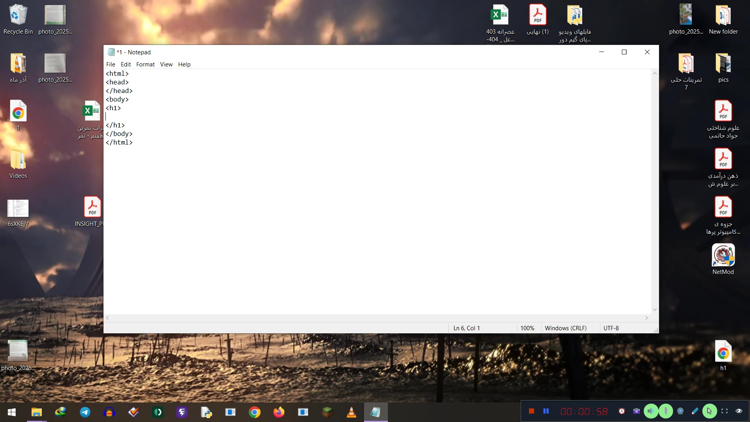This screenshot has width=750, height=422.
Task: Toggle microphone recording in the recorder bar
Action: pyautogui.click(x=666, y=411)
